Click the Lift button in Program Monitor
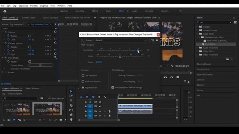Viewport: 239px width, 134px height. point(165,77)
